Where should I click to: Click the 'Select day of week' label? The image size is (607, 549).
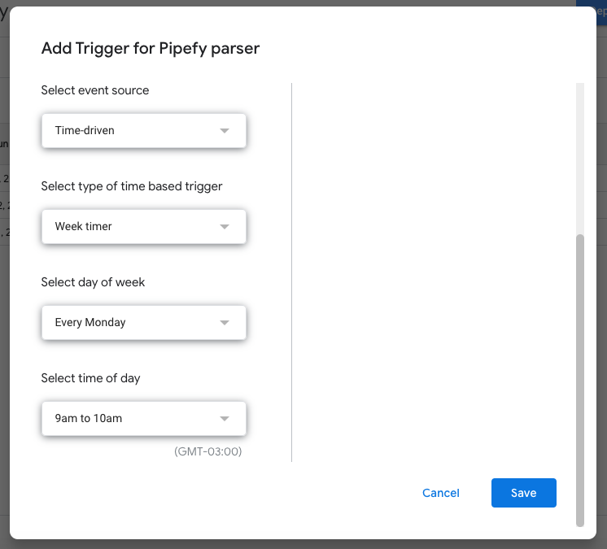point(93,282)
